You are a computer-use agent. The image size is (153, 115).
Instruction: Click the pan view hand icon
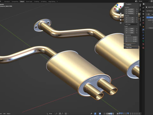tap(121, 17)
